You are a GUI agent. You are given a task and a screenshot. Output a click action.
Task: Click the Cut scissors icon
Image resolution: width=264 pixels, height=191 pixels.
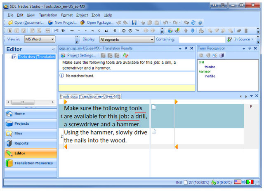143,23
